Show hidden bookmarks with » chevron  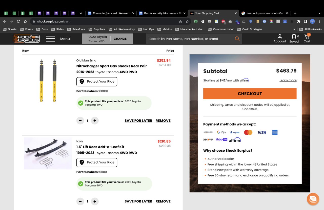(294, 29)
